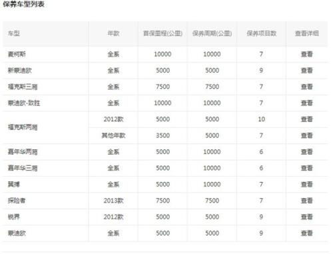Select the 福克斯三厢 model name
Image resolution: width=333 pixels, height=254 pixels.
tap(23, 87)
